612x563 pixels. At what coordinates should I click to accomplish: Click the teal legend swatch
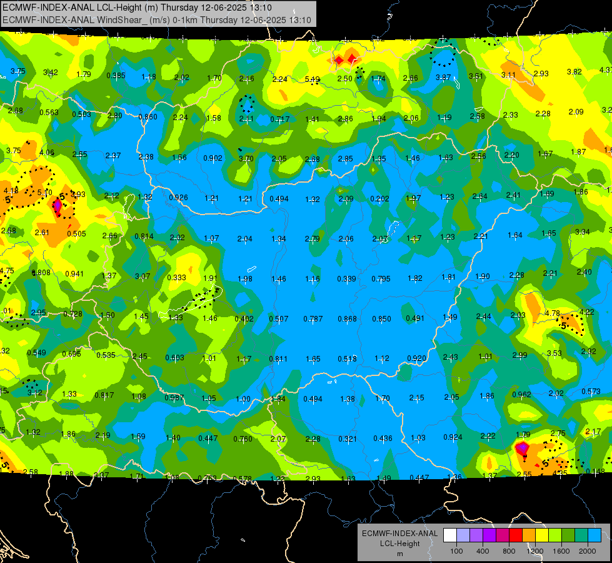(x=581, y=535)
